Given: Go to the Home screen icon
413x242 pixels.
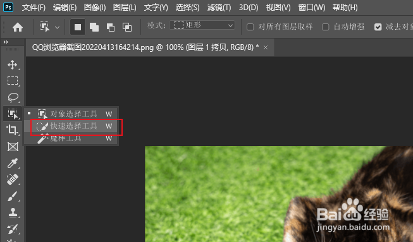Looking at the screenshot, I should 18,27.
